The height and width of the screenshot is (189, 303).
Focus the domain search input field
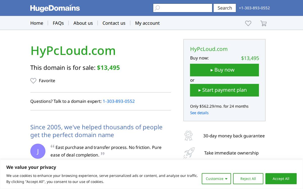coord(183,8)
